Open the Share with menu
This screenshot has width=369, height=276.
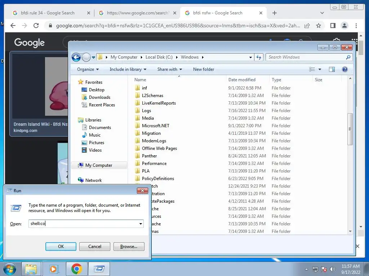coord(170,69)
